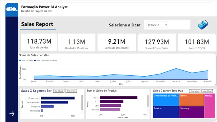Image resolution: width=217 pixels, height=122 pixels.
Task: Switch to Tree Map view
Action: 194,91
